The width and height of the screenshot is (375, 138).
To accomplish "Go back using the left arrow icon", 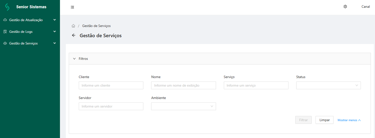I will pyautogui.click(x=74, y=35).
